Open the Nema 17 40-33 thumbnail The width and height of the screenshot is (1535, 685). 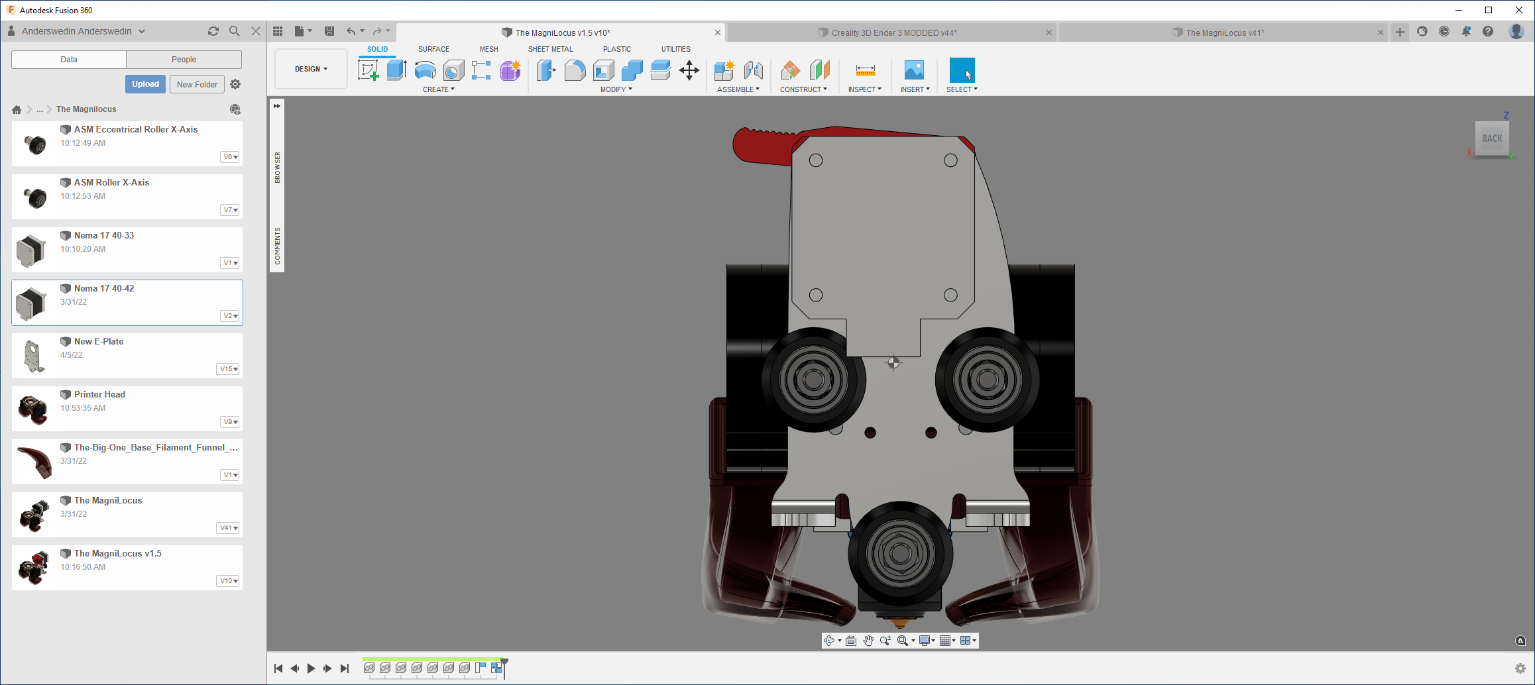[x=31, y=250]
